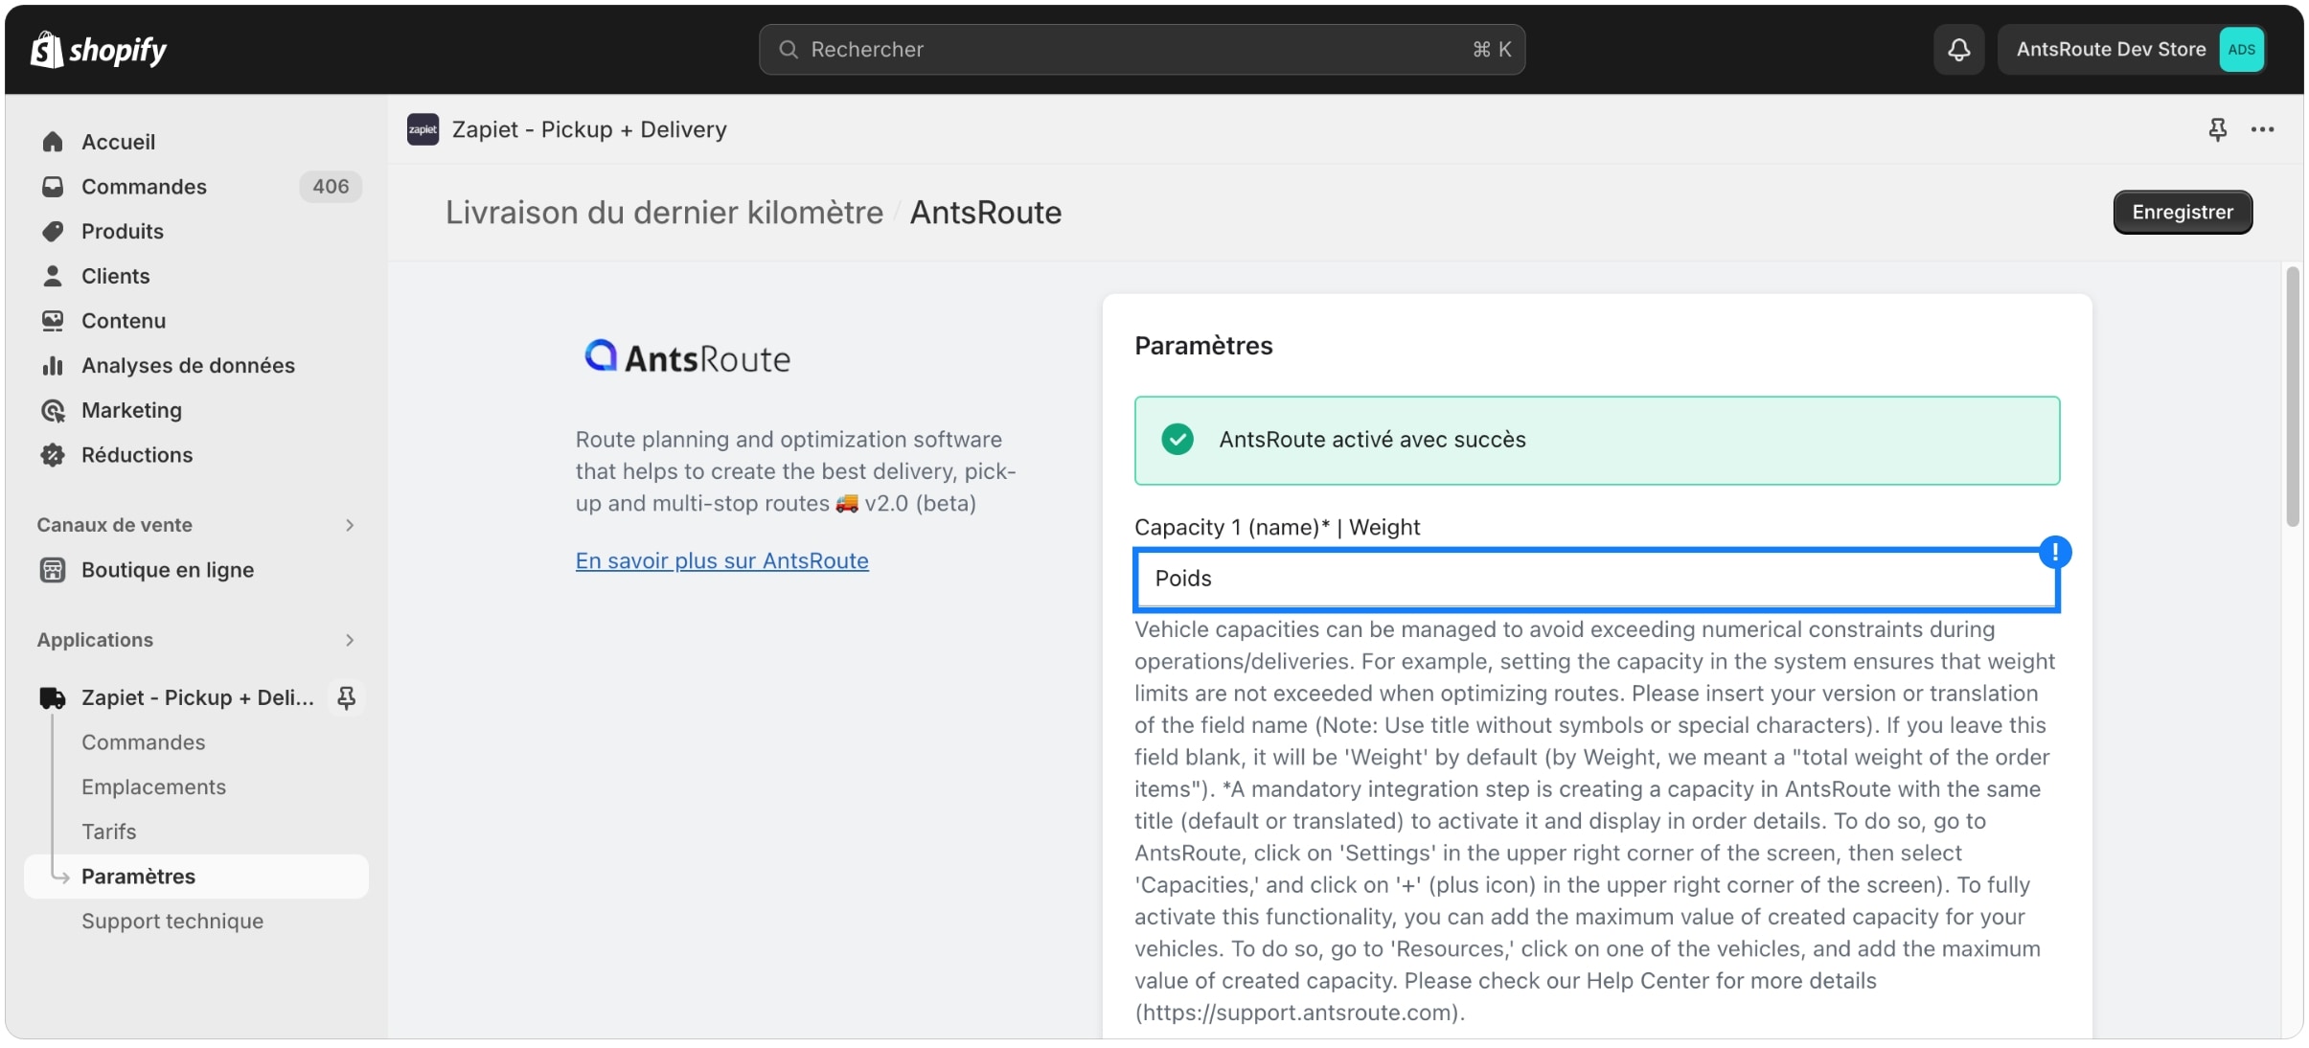Click the Analyses de données chart icon
The width and height of the screenshot is (2309, 1048).
pyautogui.click(x=53, y=365)
